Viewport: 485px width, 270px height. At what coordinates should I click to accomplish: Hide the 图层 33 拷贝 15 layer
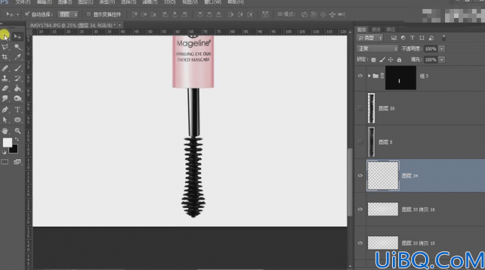point(360,243)
